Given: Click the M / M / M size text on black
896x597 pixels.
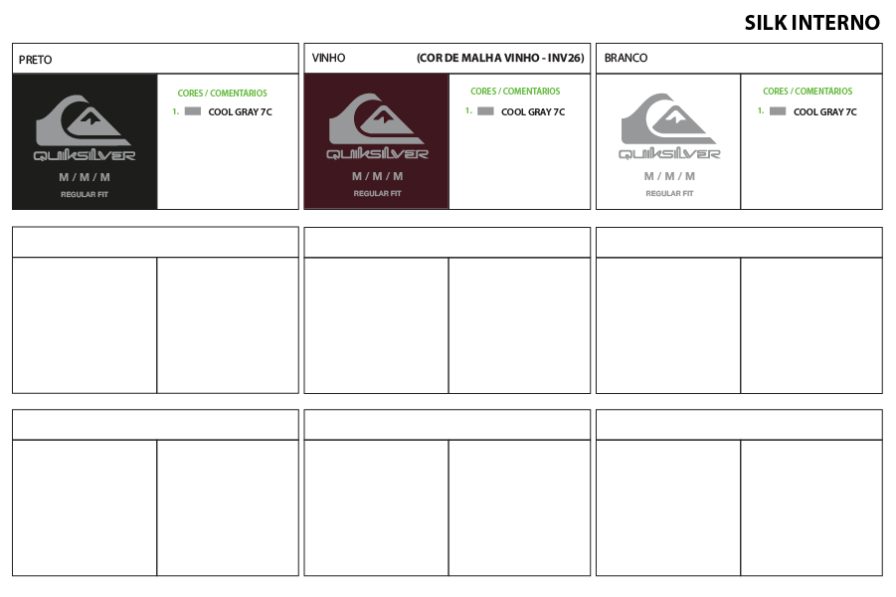Looking at the screenshot, I should tap(85, 177).
